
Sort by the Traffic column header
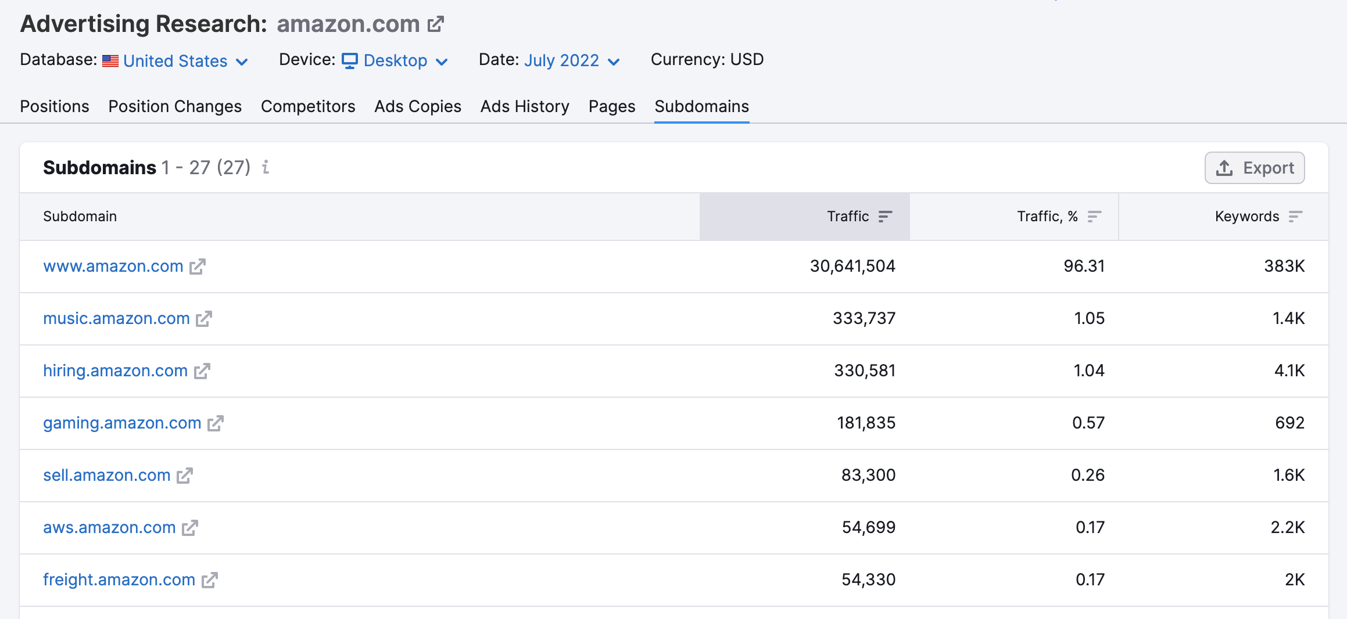(x=805, y=217)
